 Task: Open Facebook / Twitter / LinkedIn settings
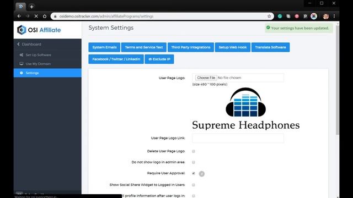point(116,59)
